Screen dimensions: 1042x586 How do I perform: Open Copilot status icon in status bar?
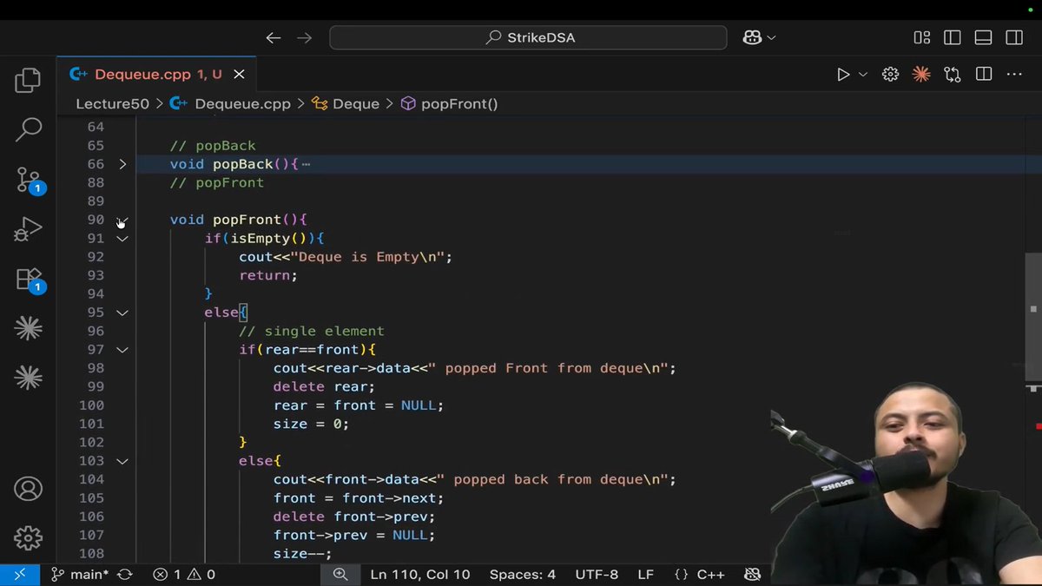tap(753, 575)
